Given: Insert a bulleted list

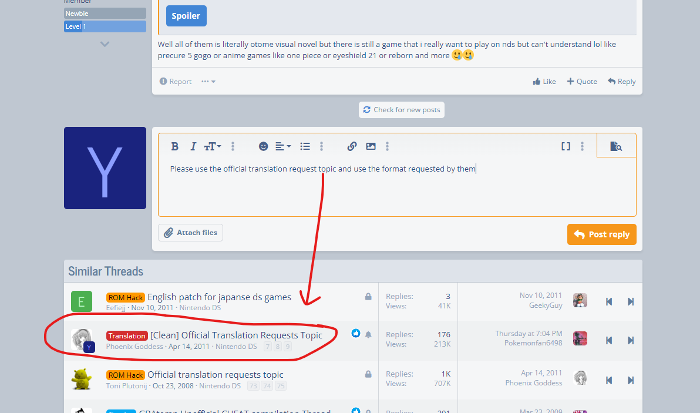Looking at the screenshot, I should (305, 146).
